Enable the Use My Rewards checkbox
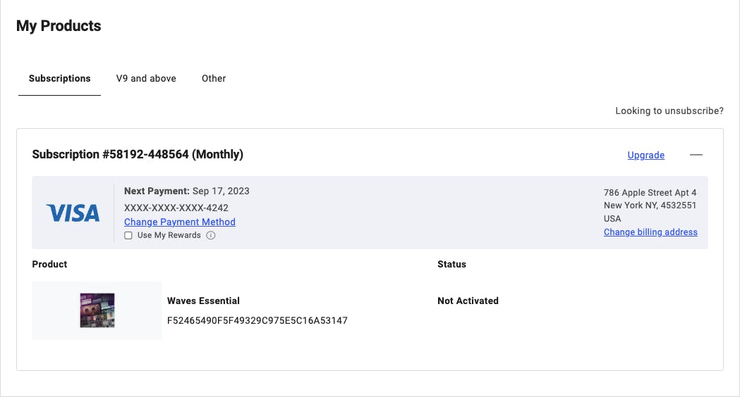Viewport: 740px width, 397px height. click(128, 236)
